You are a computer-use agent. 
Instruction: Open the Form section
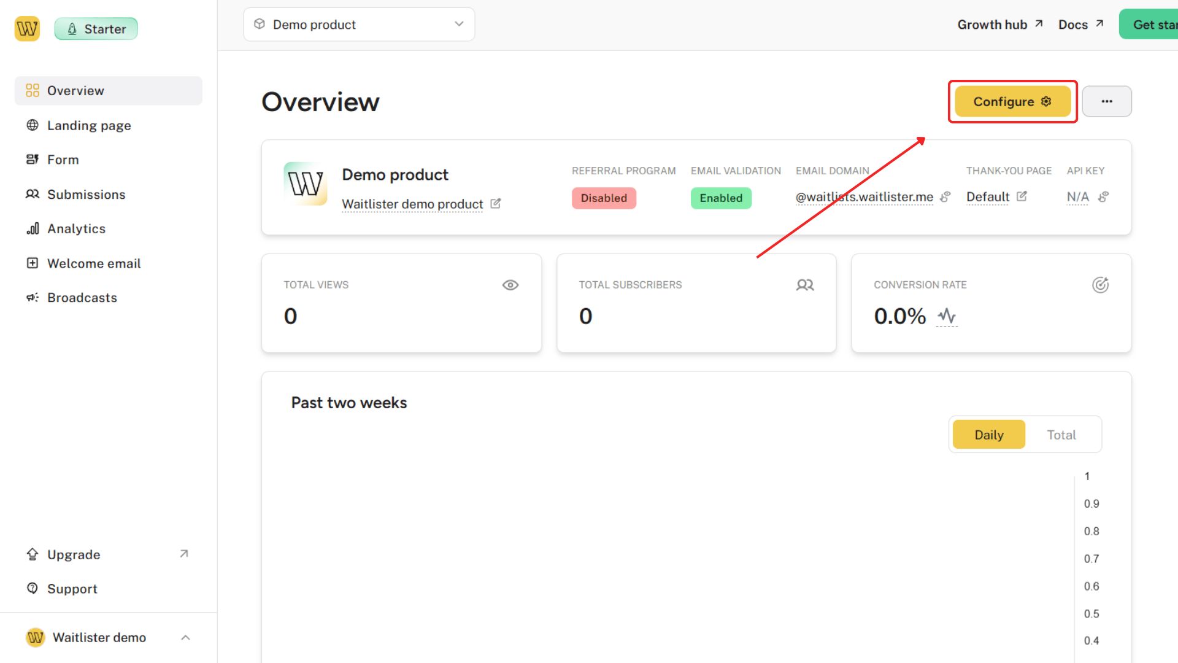tap(109, 160)
